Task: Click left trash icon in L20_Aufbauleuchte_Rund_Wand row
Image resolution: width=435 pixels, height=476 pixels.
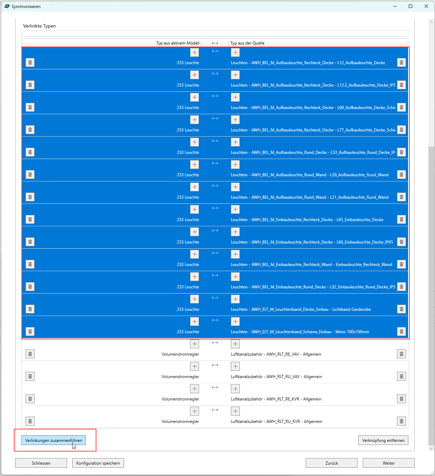Action: tap(30, 175)
